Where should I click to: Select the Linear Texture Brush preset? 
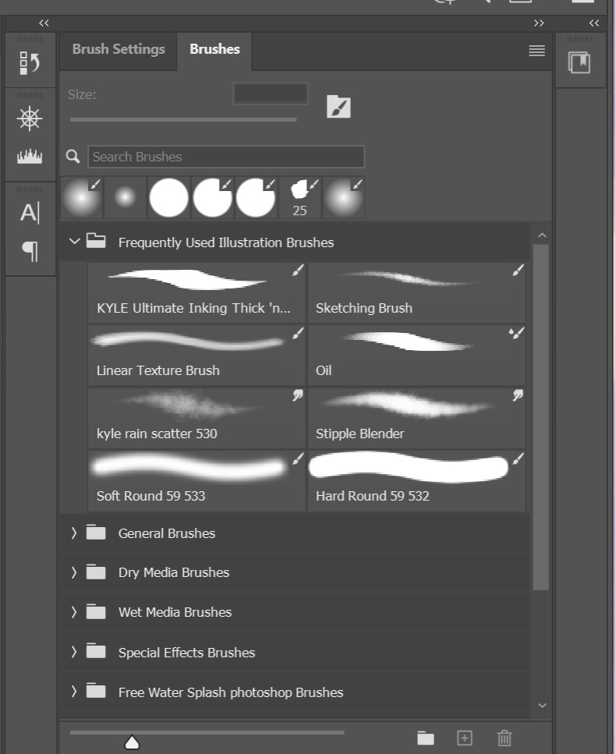(196, 355)
